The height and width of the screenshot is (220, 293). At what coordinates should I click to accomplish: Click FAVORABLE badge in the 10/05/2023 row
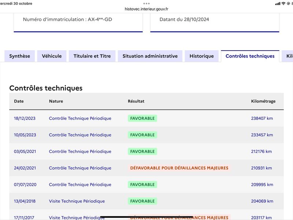pyautogui.click(x=142, y=135)
